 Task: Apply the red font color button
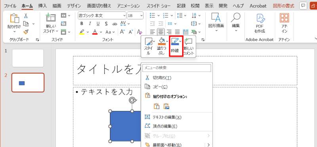[95, 32]
